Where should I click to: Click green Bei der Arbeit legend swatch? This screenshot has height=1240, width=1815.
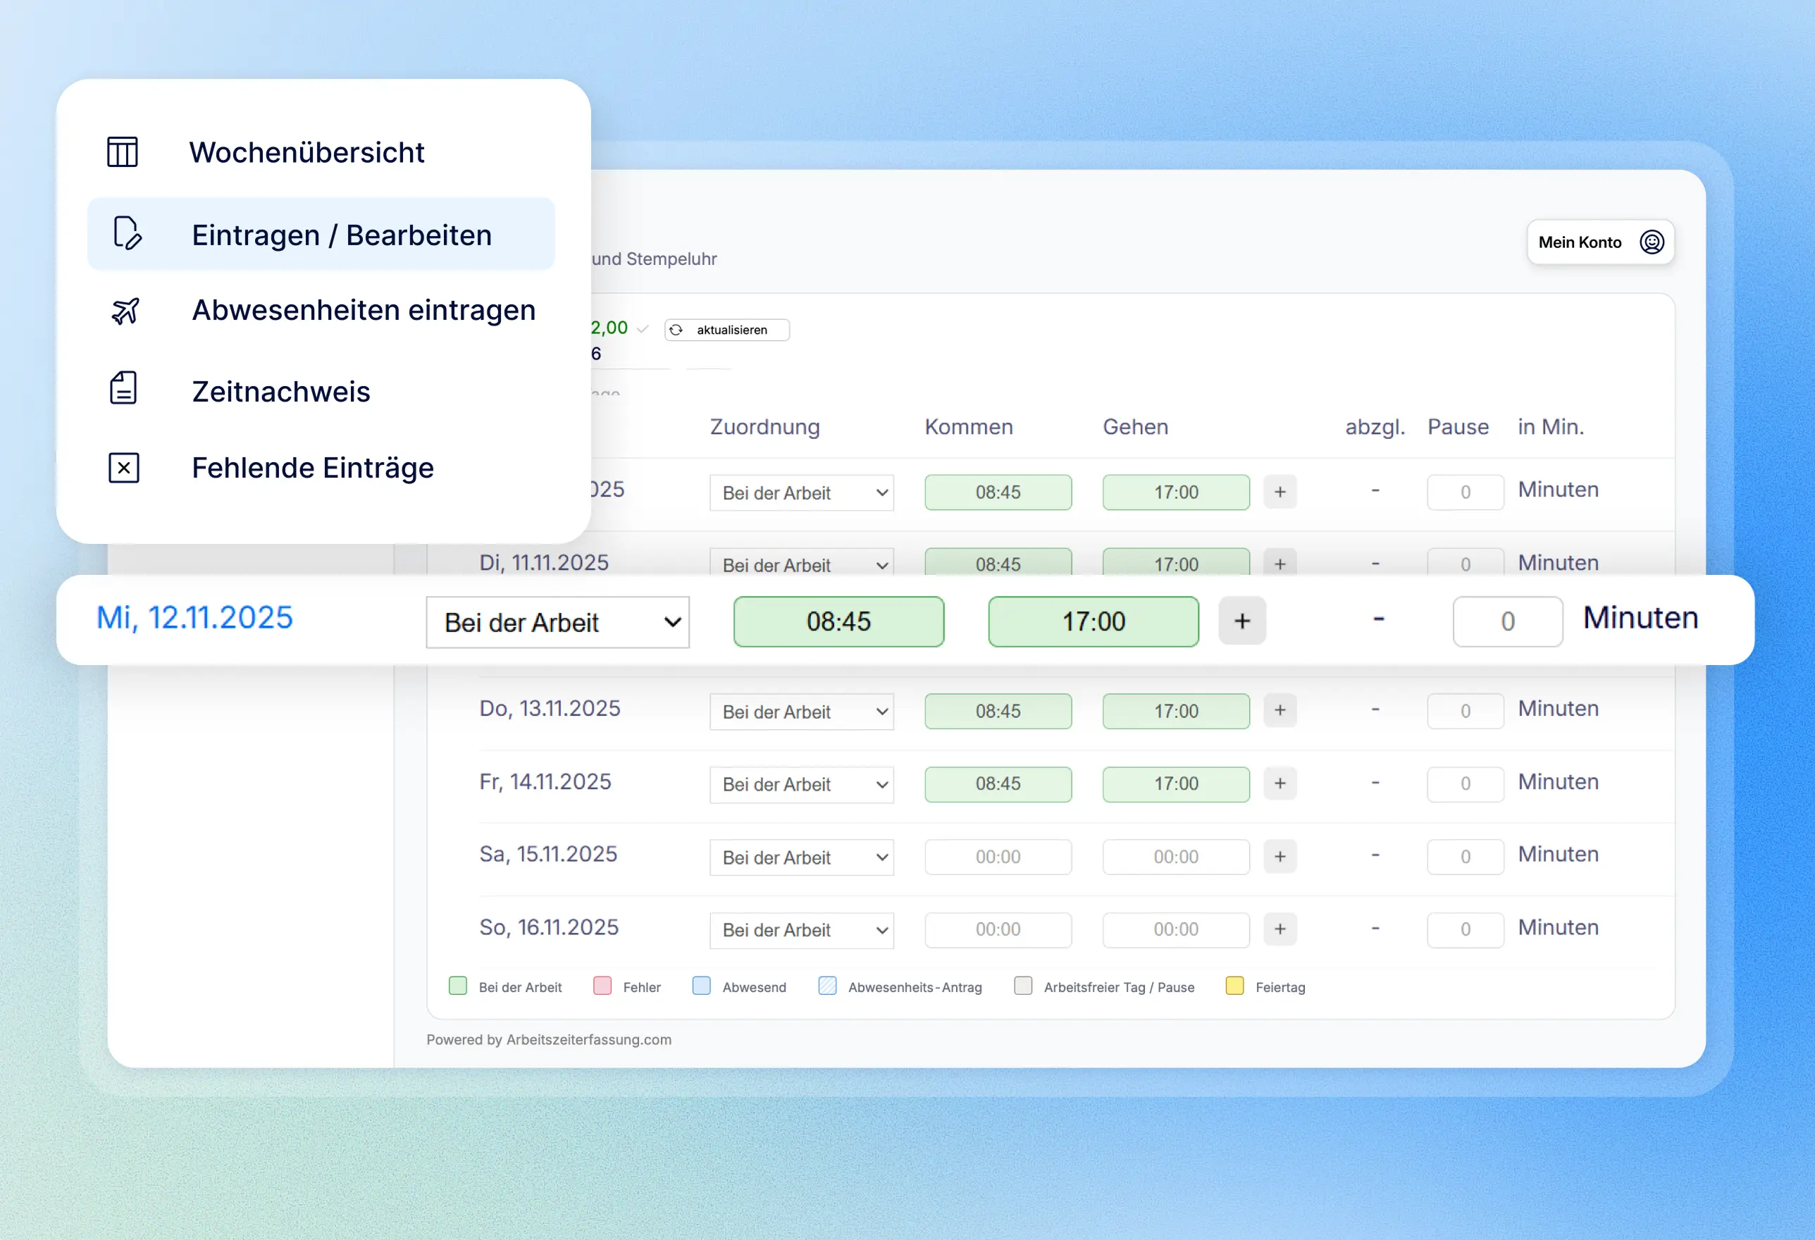(x=458, y=986)
